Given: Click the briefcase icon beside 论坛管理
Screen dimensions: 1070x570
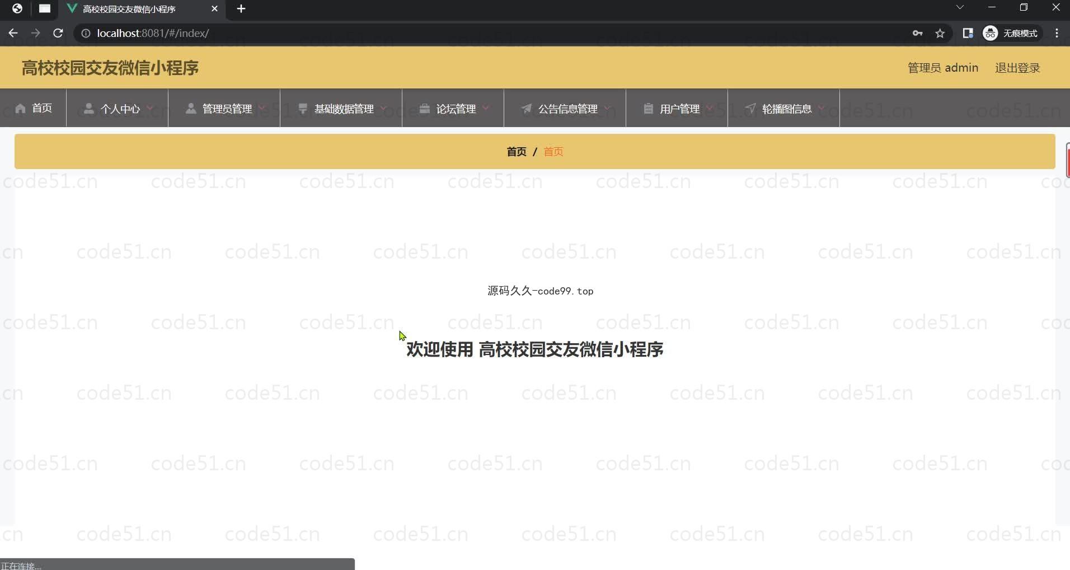Looking at the screenshot, I should pyautogui.click(x=425, y=108).
